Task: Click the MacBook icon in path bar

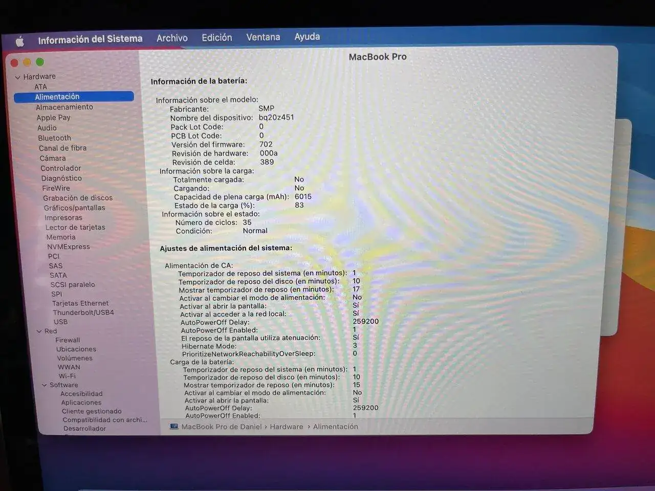Action: coord(174,427)
